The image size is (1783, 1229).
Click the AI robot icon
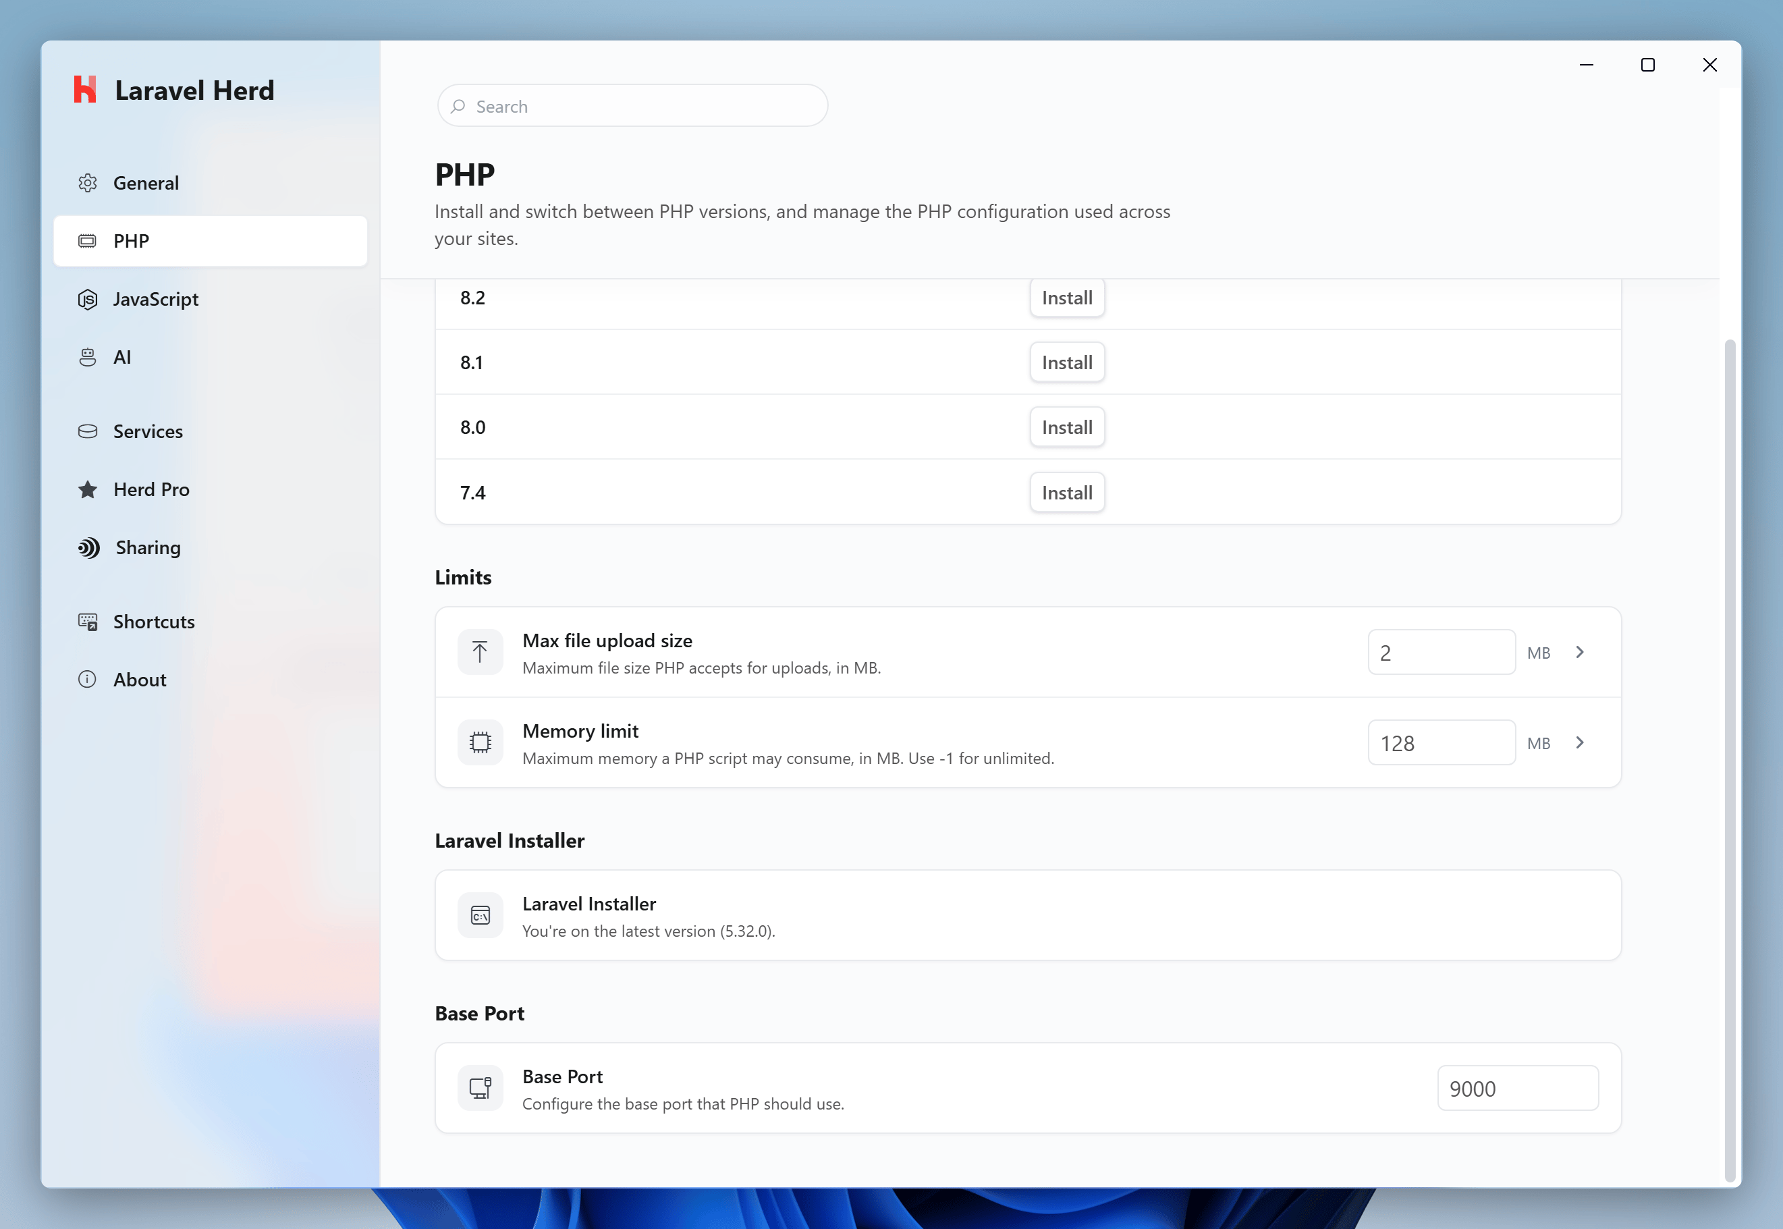pos(88,357)
